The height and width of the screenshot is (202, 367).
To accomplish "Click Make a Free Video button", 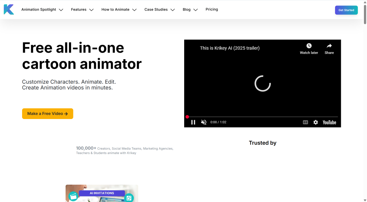I will [x=48, y=114].
